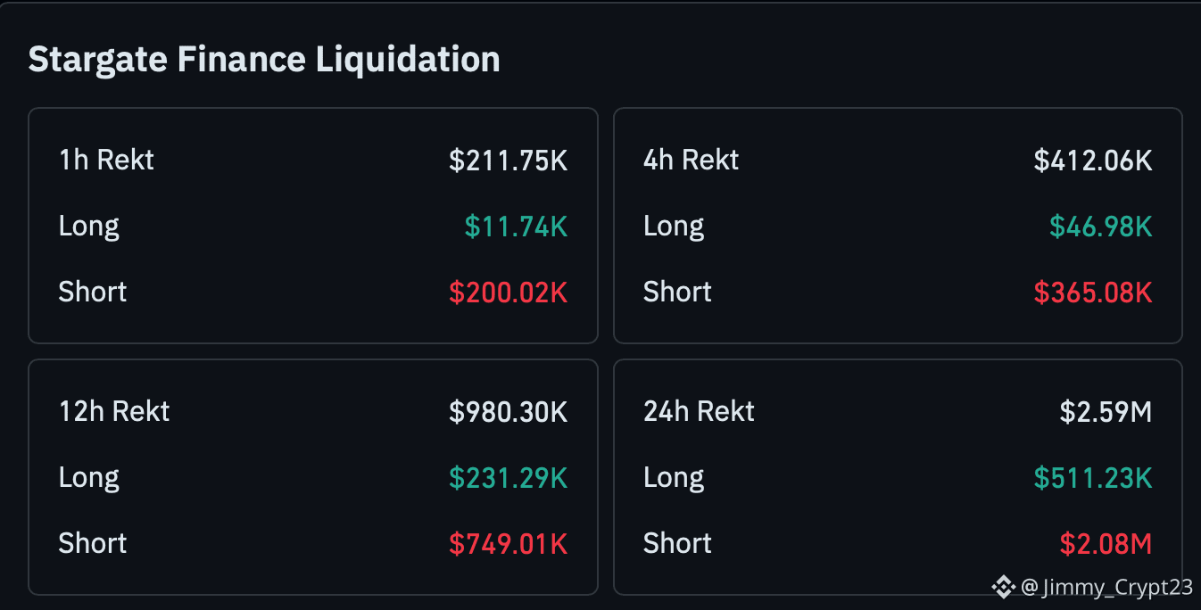Click the 4h Rekt total $412.06K
This screenshot has width=1201, height=610.
tap(1093, 161)
